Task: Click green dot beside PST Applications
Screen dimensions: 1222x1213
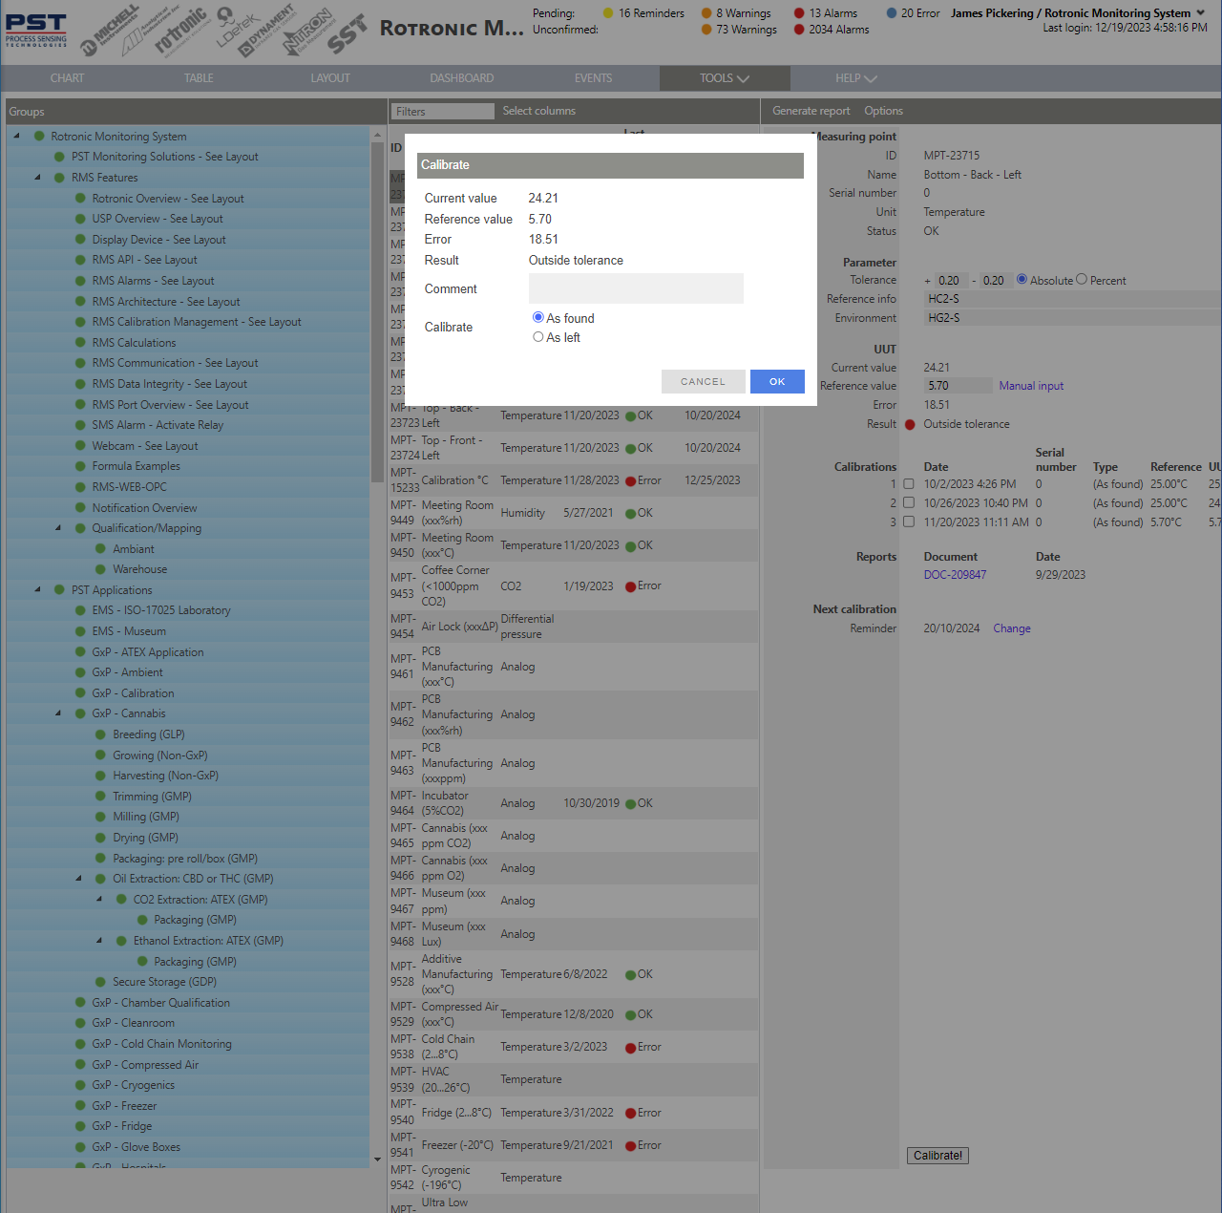Action: click(60, 589)
